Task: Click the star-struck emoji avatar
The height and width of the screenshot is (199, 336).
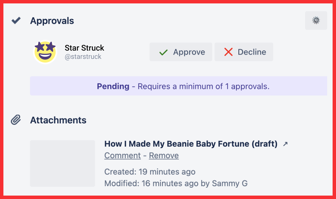Action: (45, 52)
